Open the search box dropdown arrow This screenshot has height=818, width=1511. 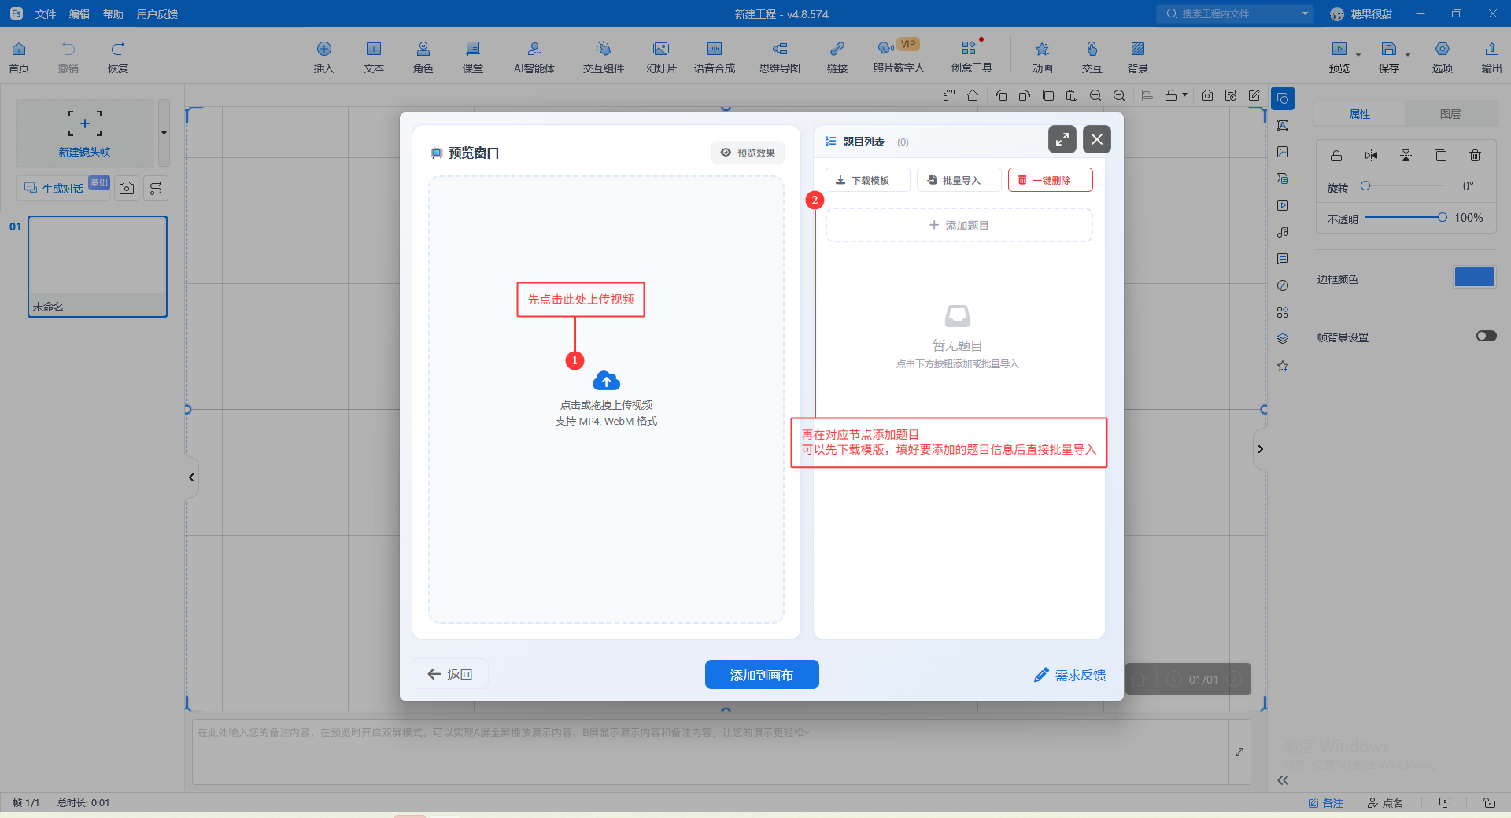tap(1305, 14)
